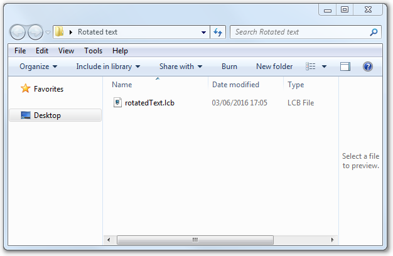Click the change view icon

click(x=311, y=67)
